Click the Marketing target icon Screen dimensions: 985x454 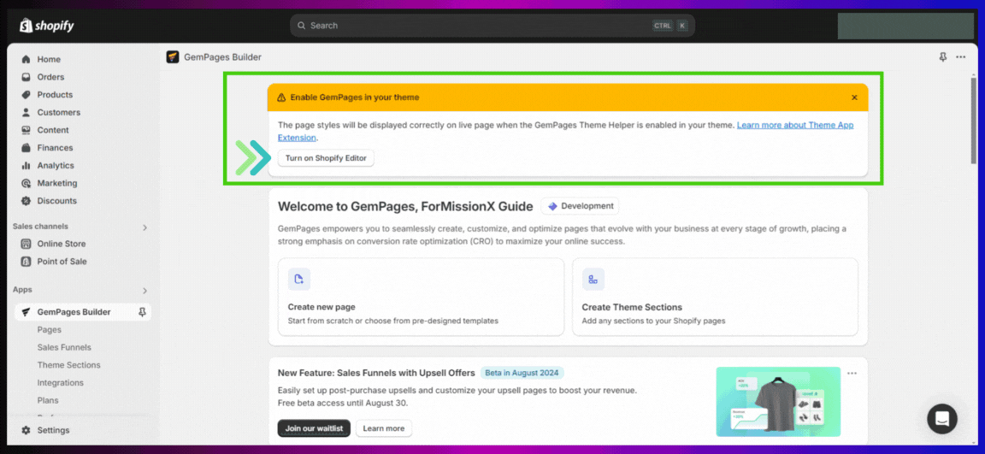(x=26, y=183)
